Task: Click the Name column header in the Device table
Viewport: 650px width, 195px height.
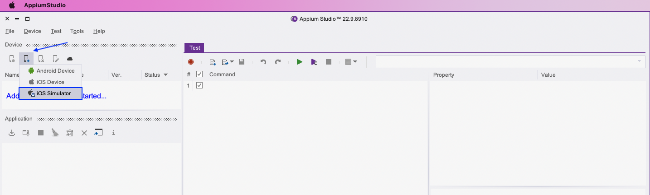Action: [11, 75]
